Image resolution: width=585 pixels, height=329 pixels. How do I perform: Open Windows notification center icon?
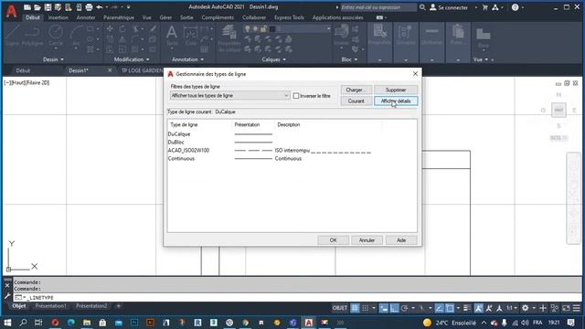pyautogui.click(x=570, y=323)
